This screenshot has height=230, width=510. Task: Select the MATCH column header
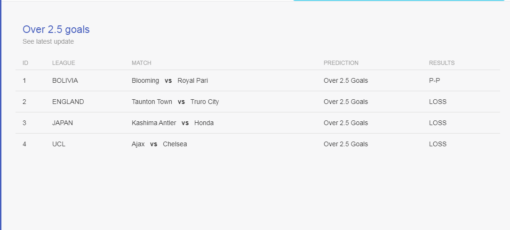[x=142, y=63]
